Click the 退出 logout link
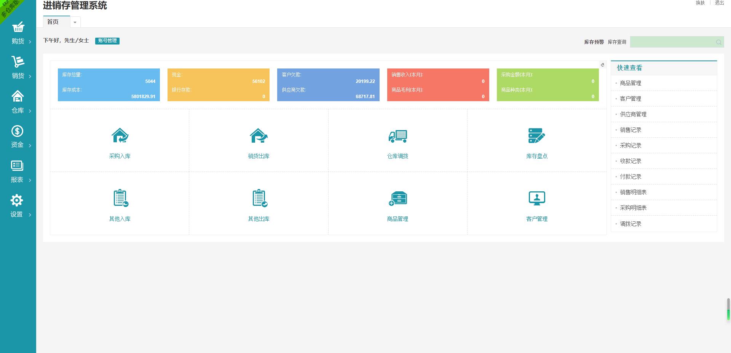This screenshot has height=353, width=731. click(719, 3)
